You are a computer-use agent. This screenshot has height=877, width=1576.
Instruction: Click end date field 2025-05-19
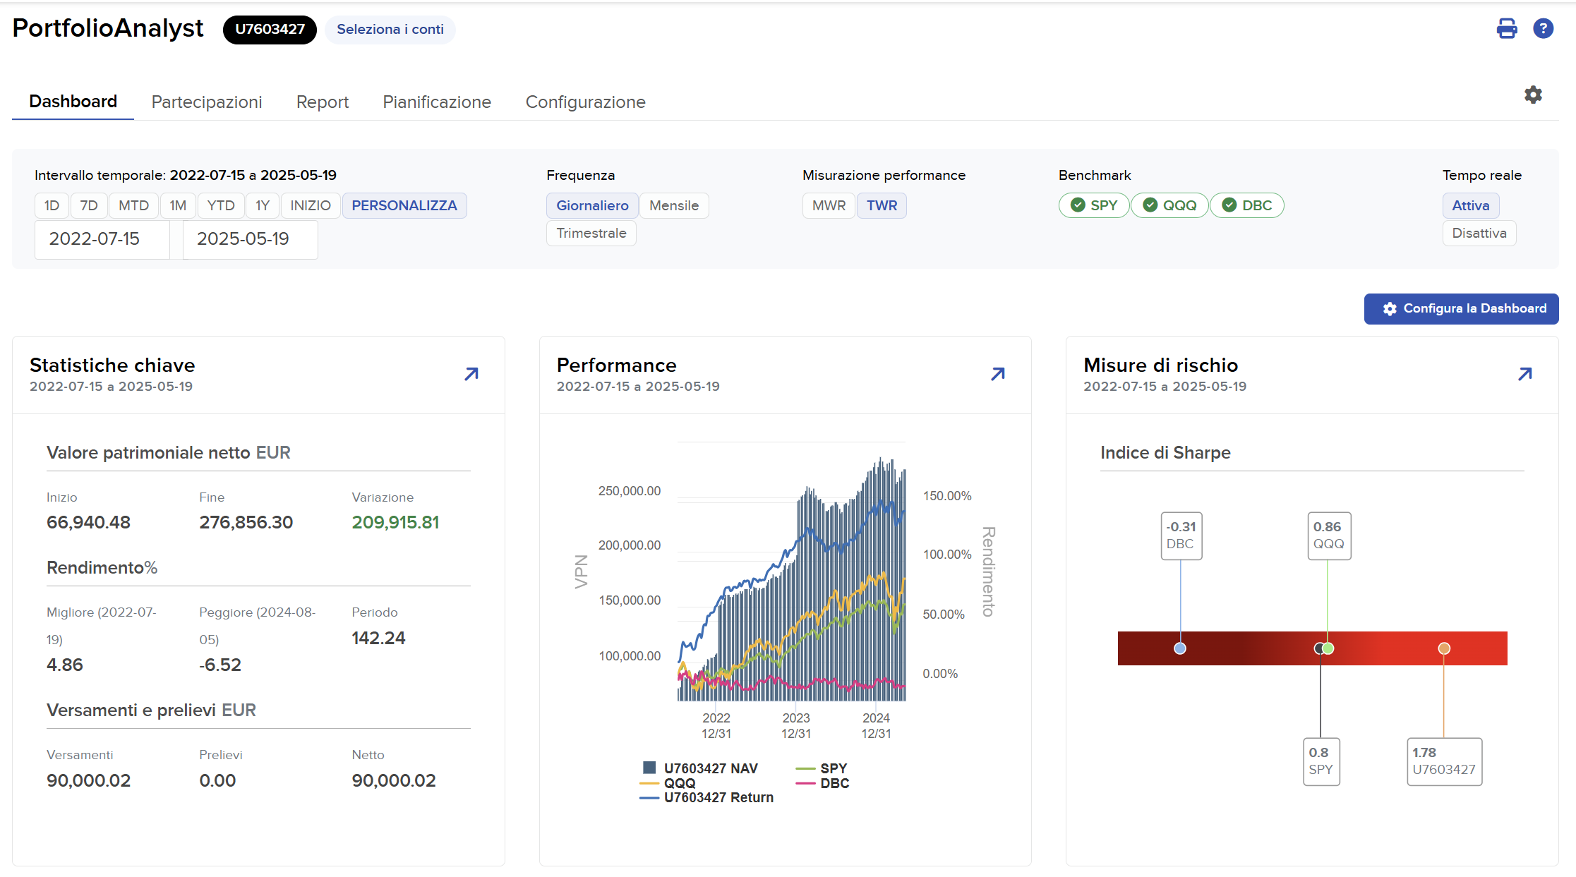click(x=250, y=239)
